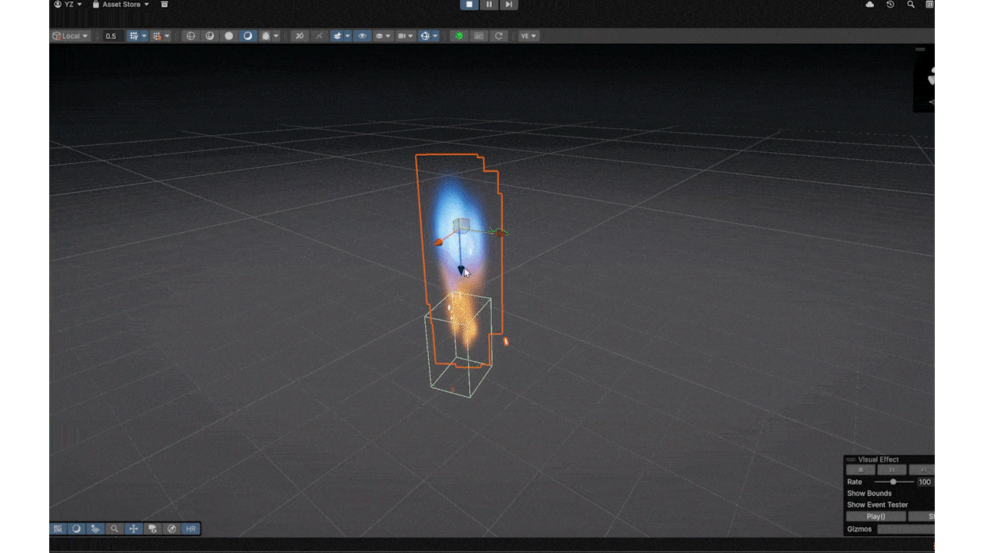The width and height of the screenshot is (984, 553).
Task: Click the camera-with-eye icon in bottom bar
Action: tap(152, 528)
